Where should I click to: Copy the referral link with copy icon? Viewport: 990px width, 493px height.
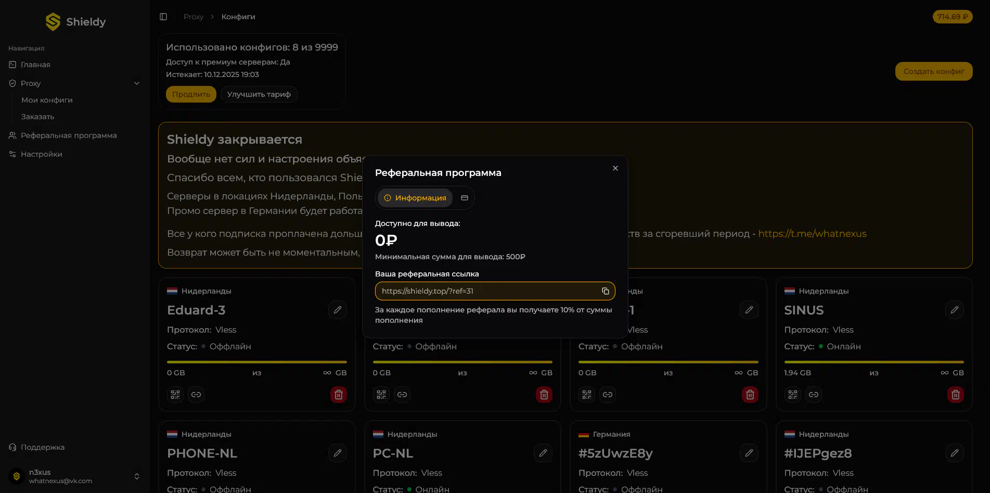tap(605, 291)
